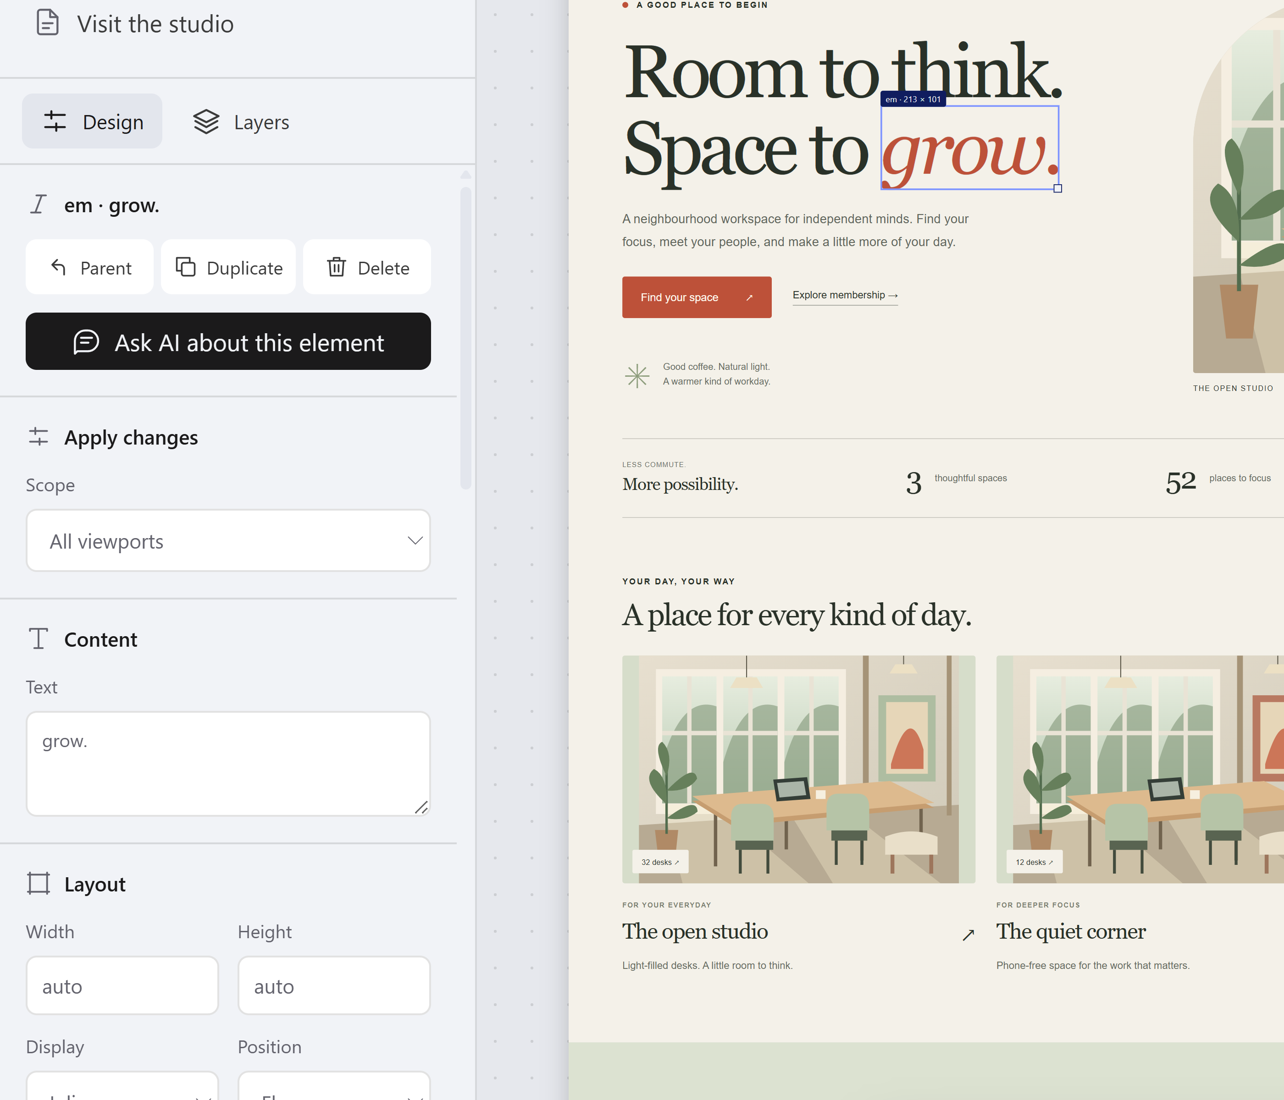This screenshot has height=1100, width=1284.
Task: Click the Width input field
Action: pos(122,985)
